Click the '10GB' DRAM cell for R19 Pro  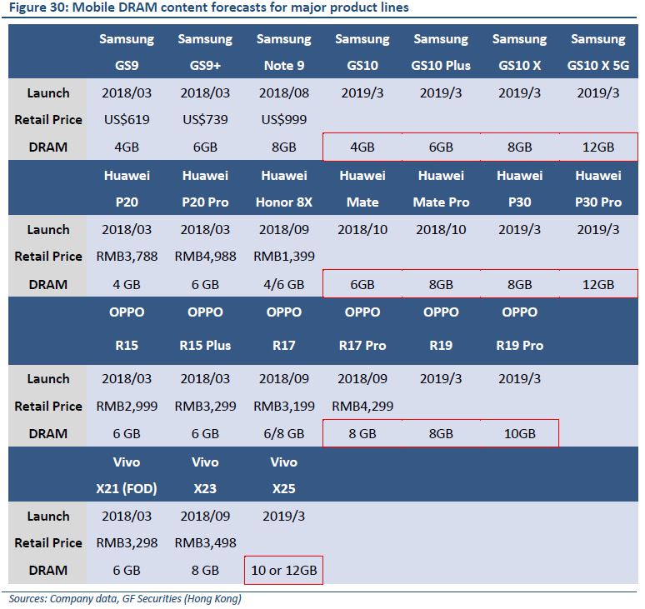click(519, 434)
